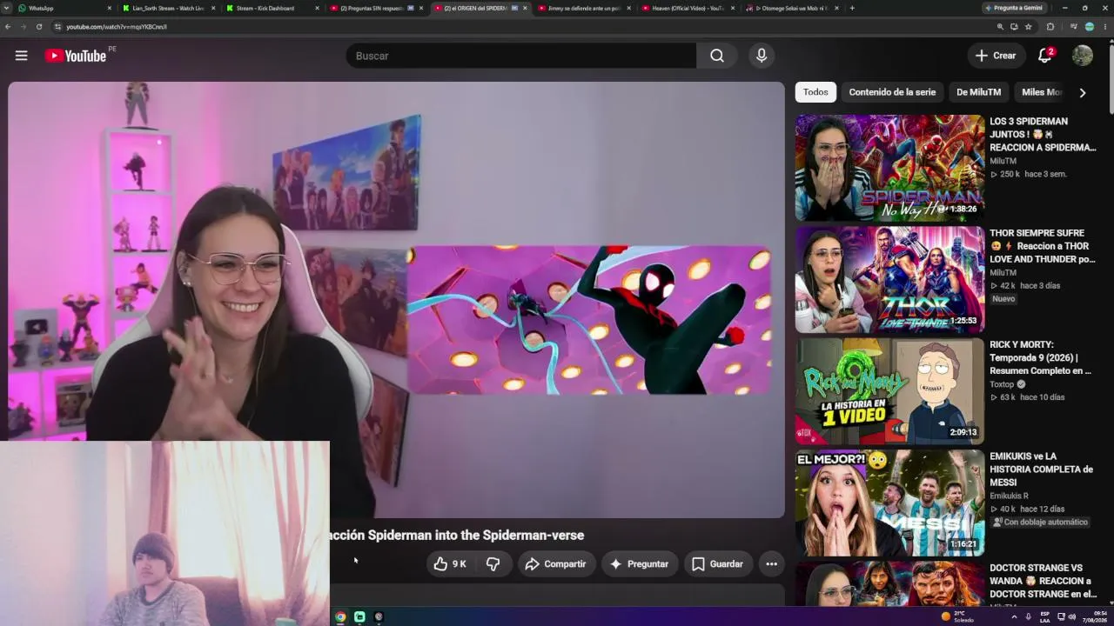This screenshot has height=626, width=1114.
Task: Click the Crear button
Action: 996,56
